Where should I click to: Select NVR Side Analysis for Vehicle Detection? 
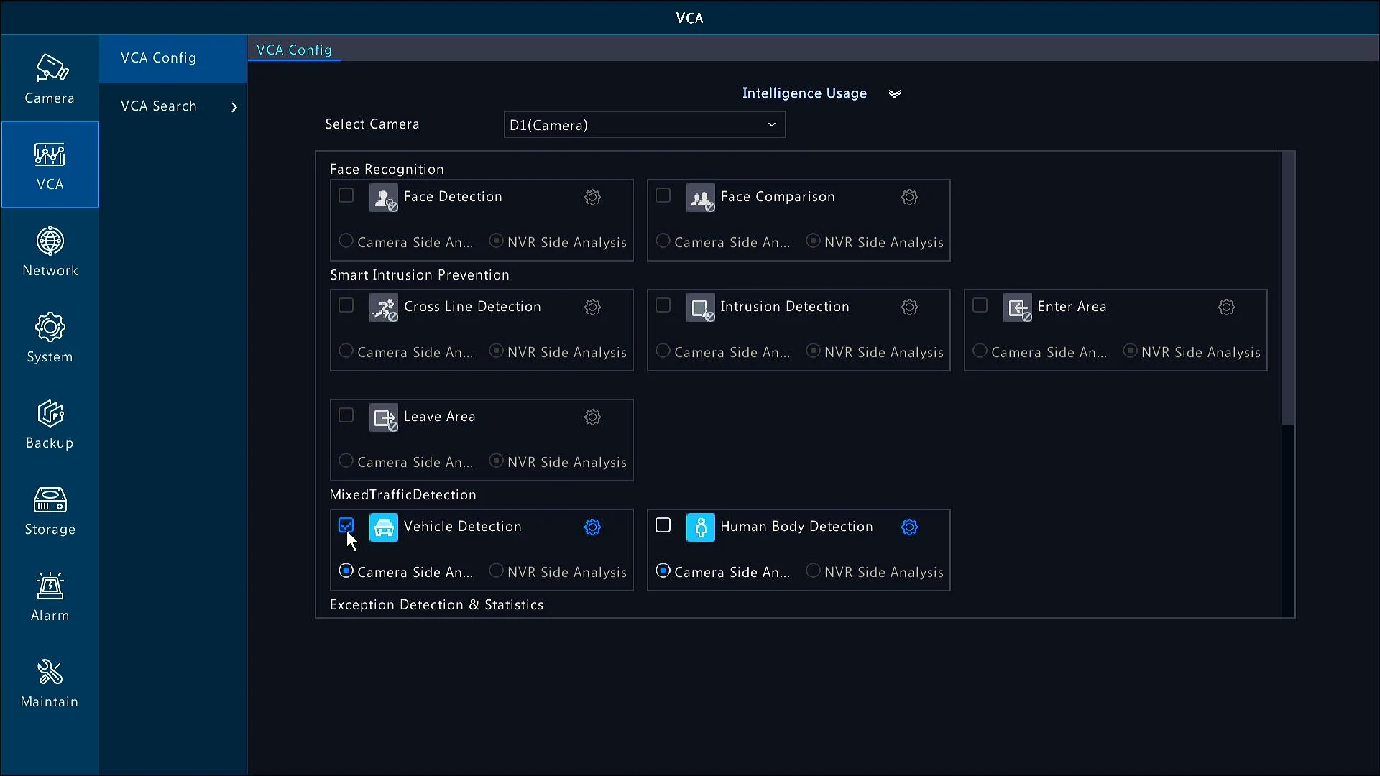(496, 571)
